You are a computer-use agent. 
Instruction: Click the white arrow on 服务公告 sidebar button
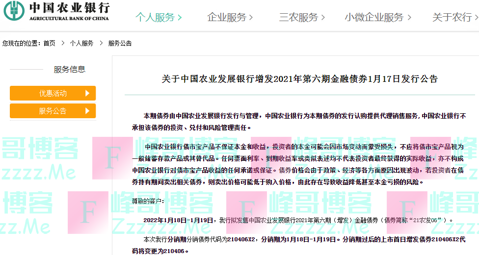[x=87, y=111]
